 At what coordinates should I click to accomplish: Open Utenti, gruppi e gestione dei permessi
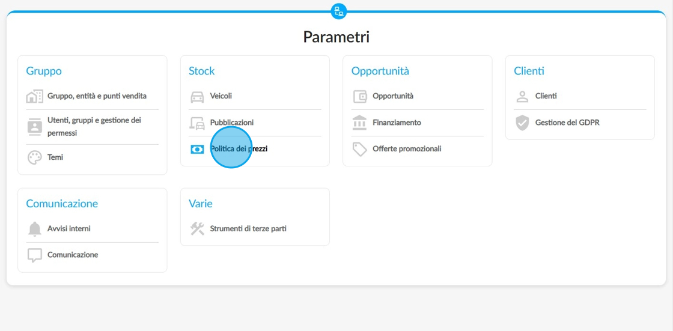pyautogui.click(x=93, y=127)
